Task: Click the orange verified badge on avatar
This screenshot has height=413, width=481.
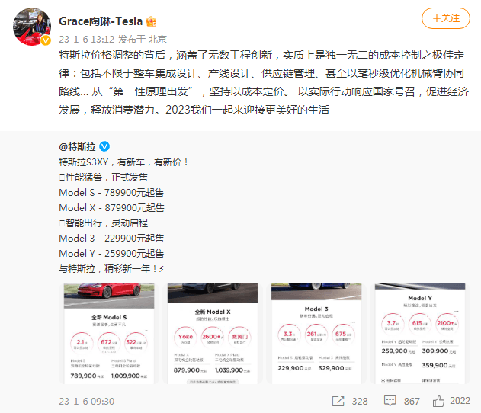Action: click(46, 40)
